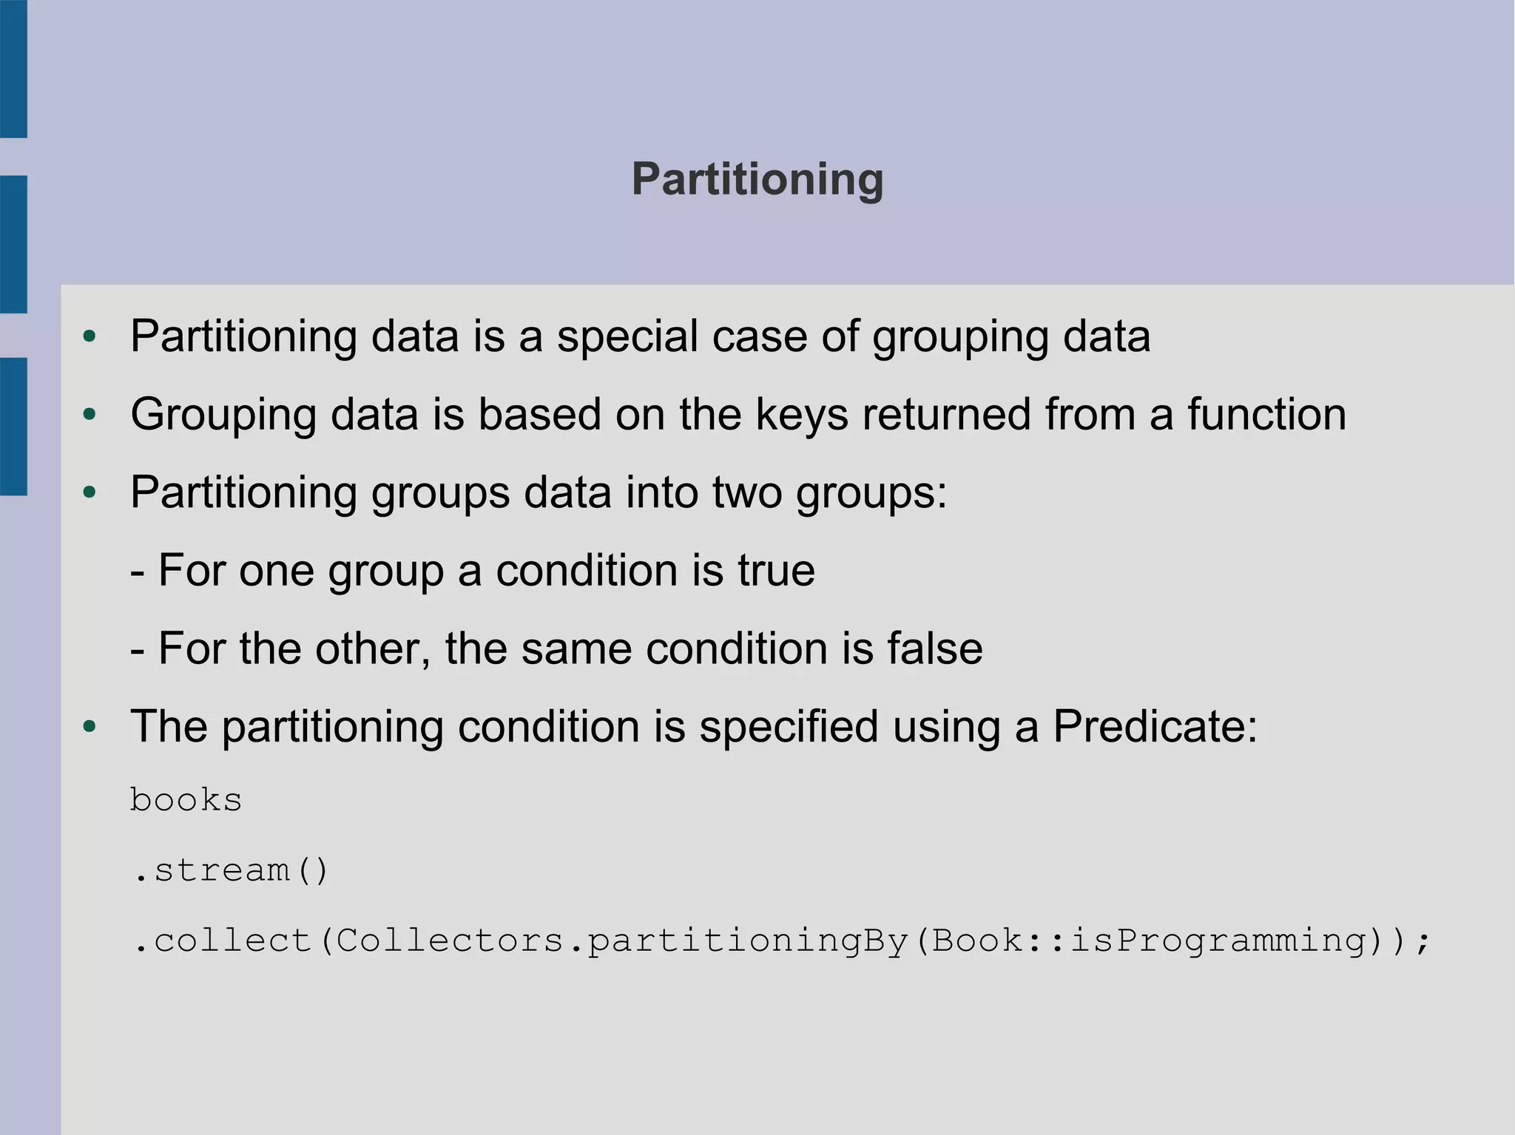Click '- For the other, the same condition' line

tap(556, 648)
